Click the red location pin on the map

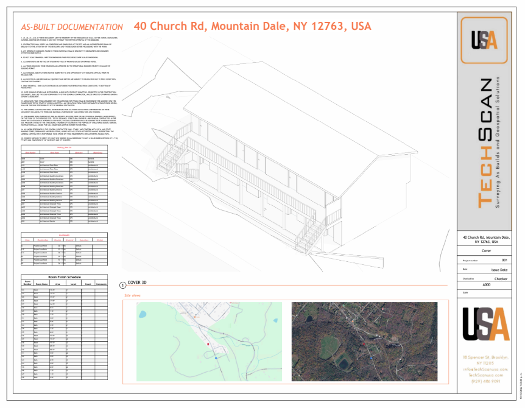[208, 345]
